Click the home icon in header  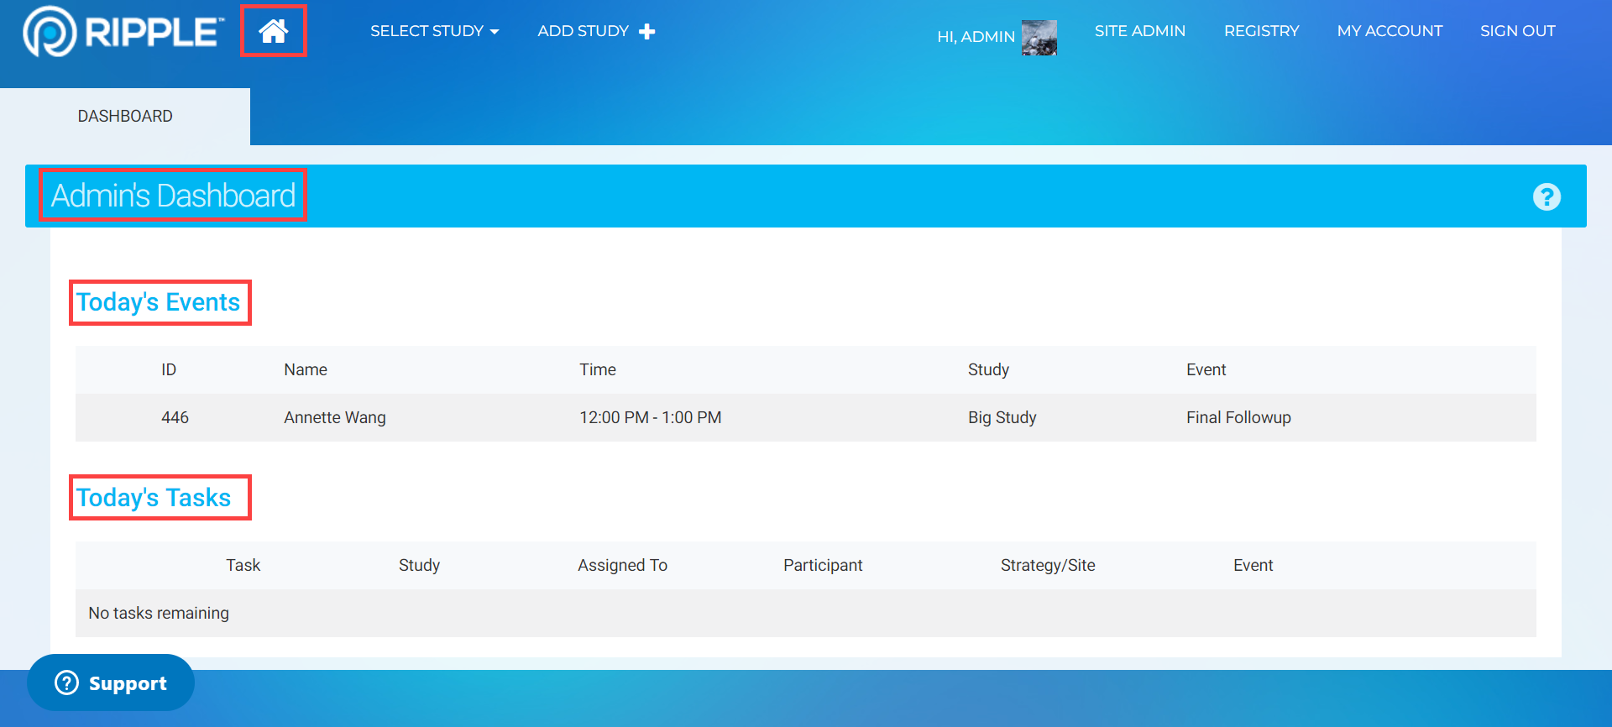(x=273, y=31)
